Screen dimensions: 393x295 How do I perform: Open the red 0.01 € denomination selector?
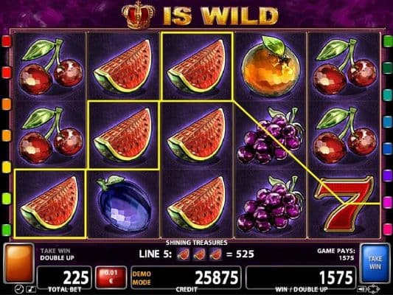click(111, 277)
